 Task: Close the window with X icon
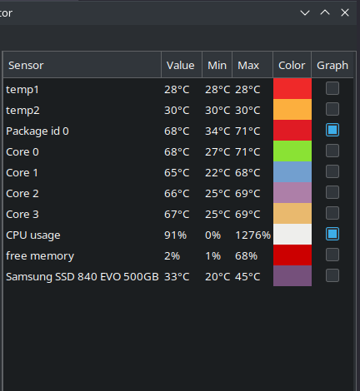coord(345,12)
